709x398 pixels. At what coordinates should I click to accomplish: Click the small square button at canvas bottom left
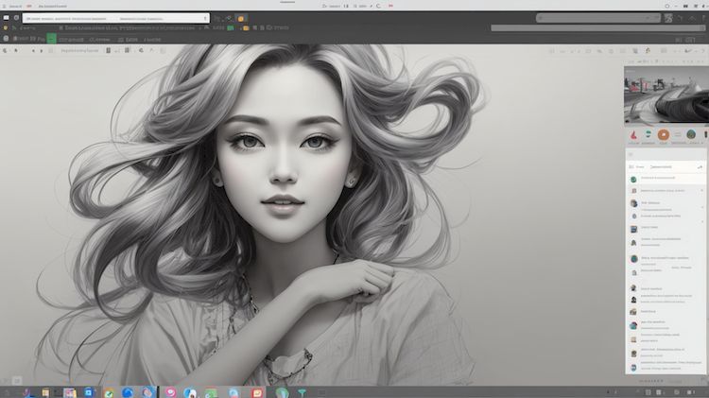click(x=17, y=381)
